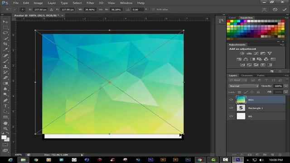Open the Swatches panel flyout menu
The image size is (290, 163).
[x=287, y=18]
